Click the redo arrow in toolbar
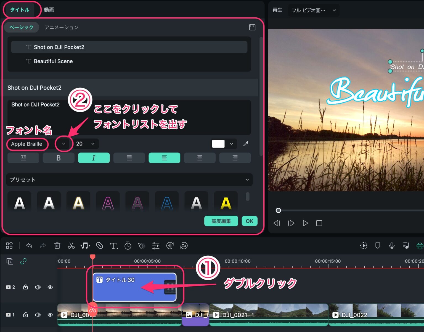424x332 pixels. (43, 245)
